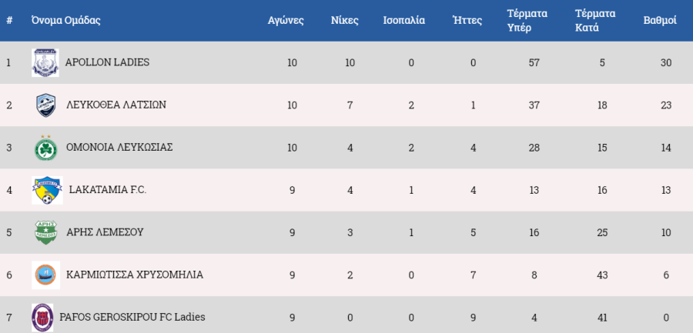Click the ΚΑΡΜΙΩΤΙΣΣΑ ΧΡΥΣΟΜΗΛΙΑ round logo
This screenshot has width=693, height=333.
pyautogui.click(x=46, y=275)
